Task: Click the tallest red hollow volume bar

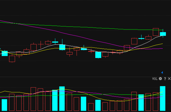Action: [33, 99]
